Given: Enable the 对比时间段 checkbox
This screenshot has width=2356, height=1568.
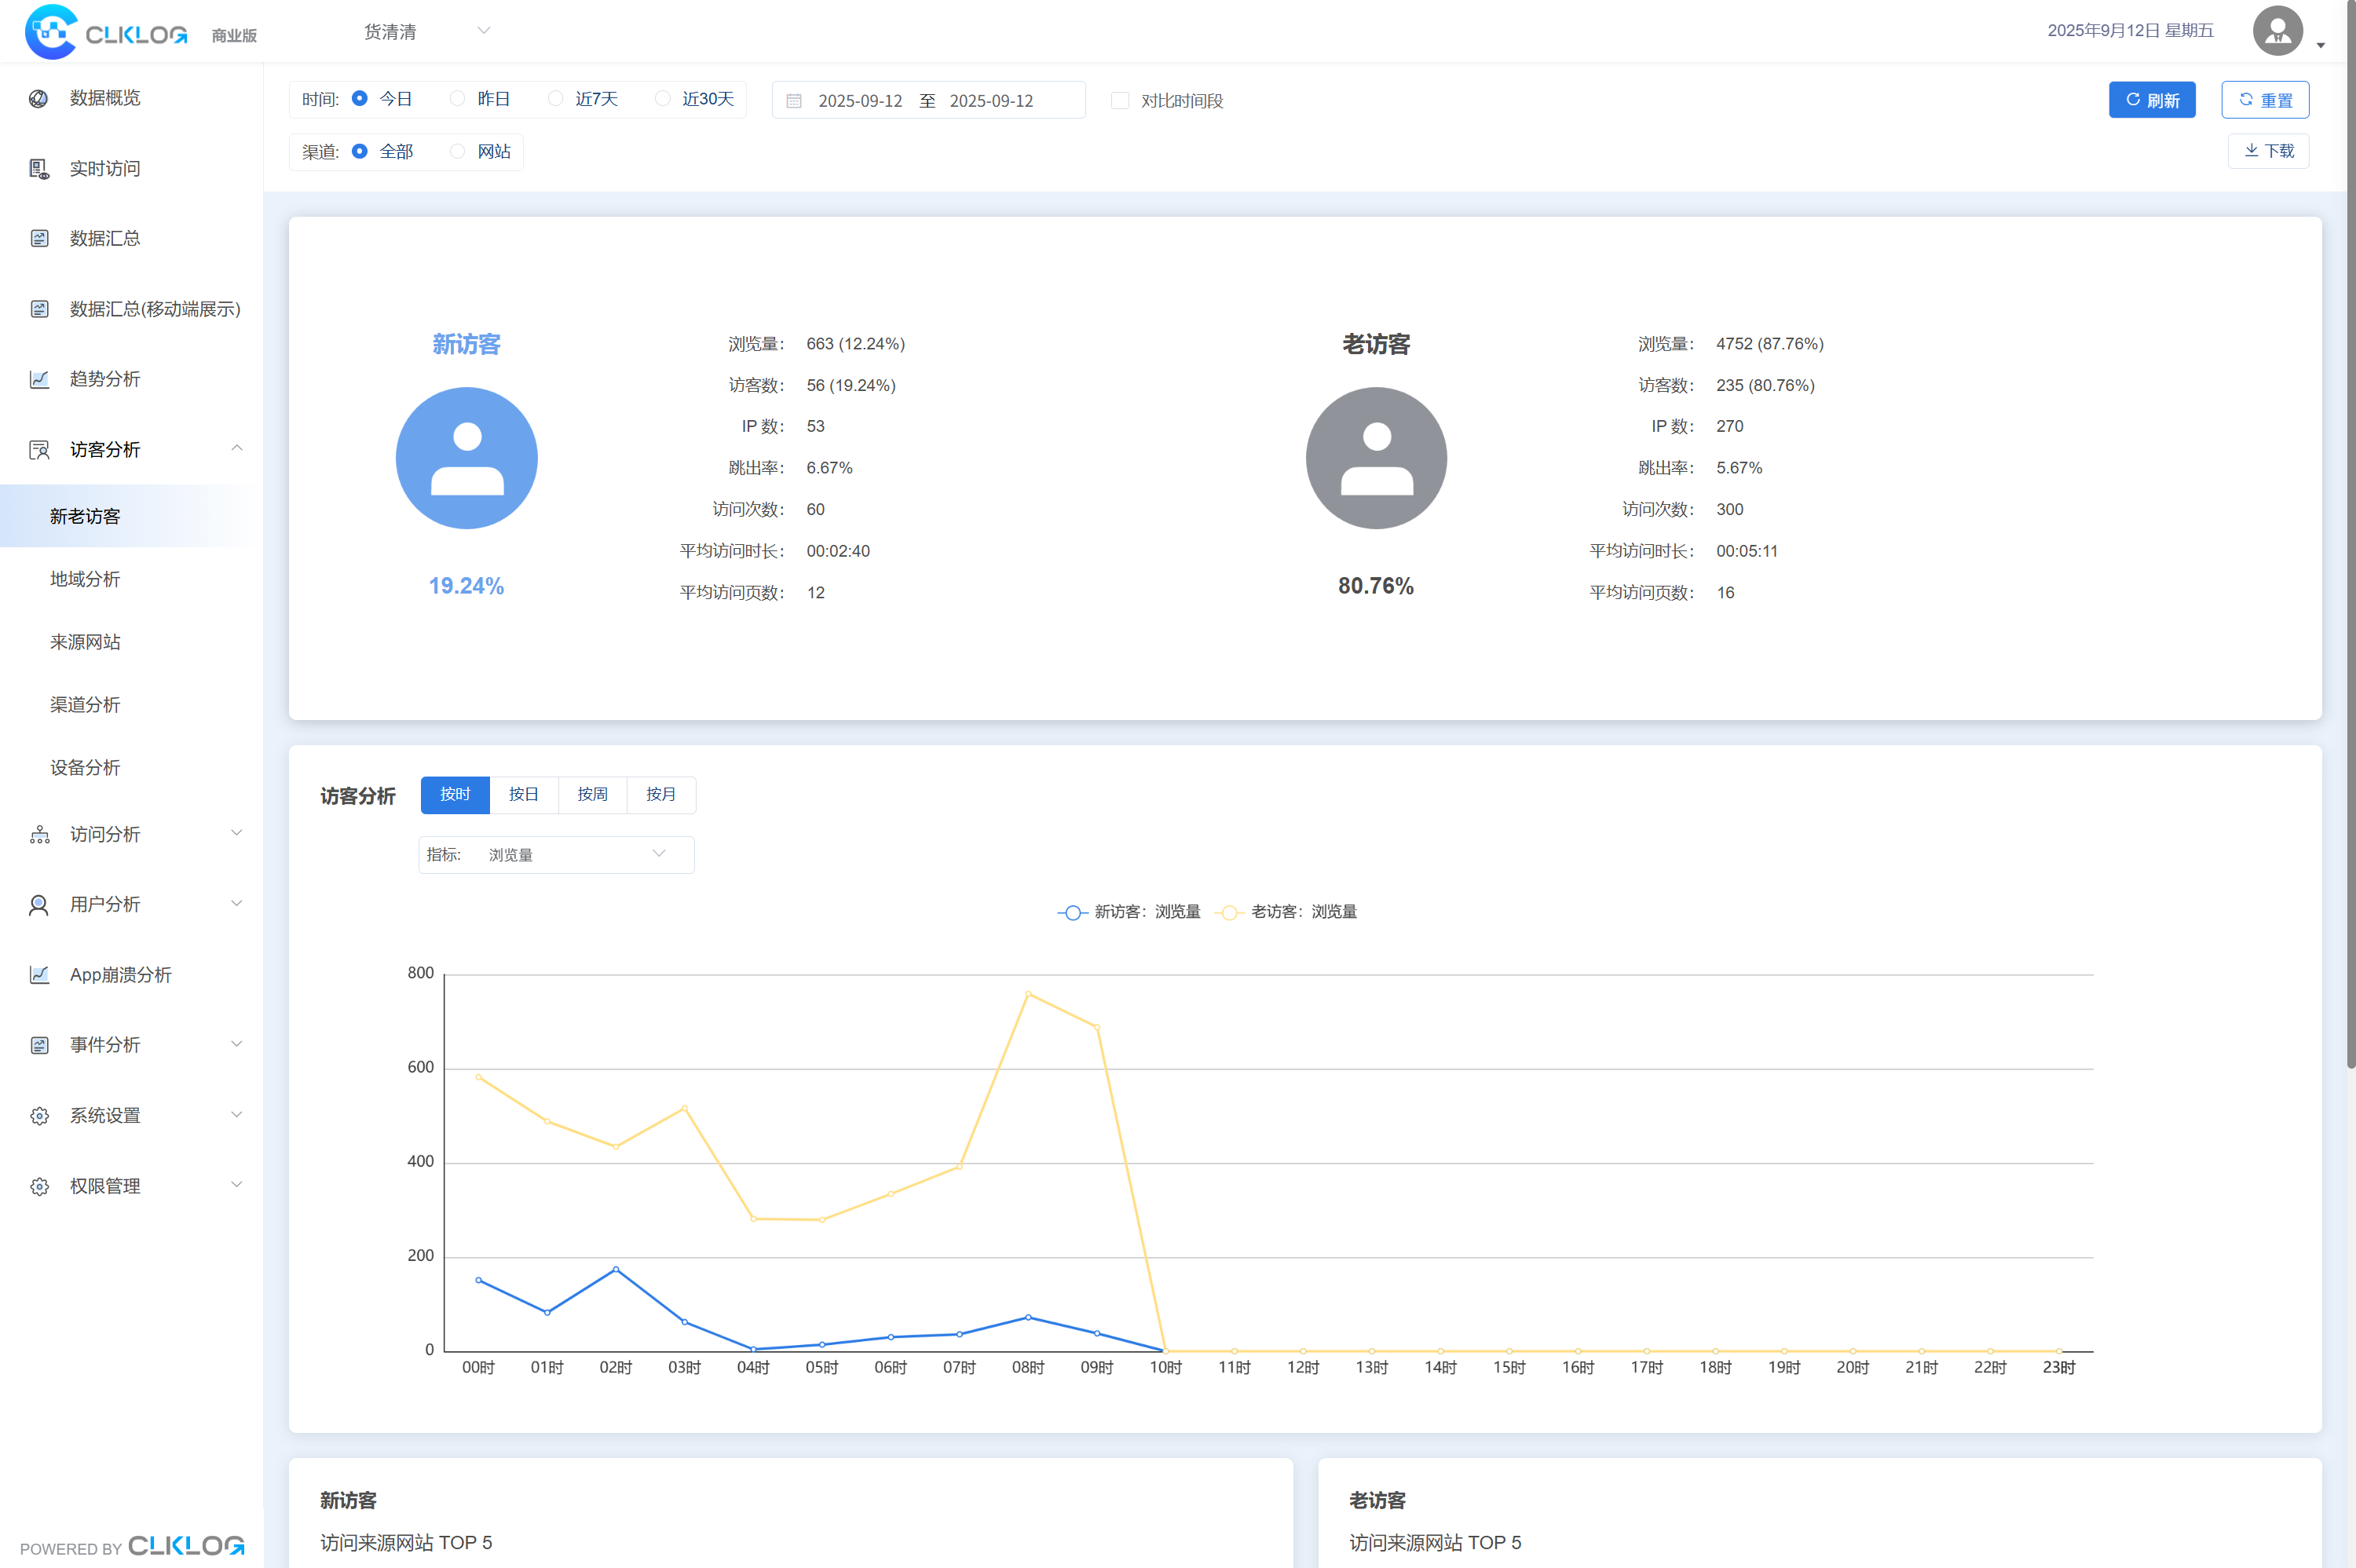Looking at the screenshot, I should [x=1120, y=101].
